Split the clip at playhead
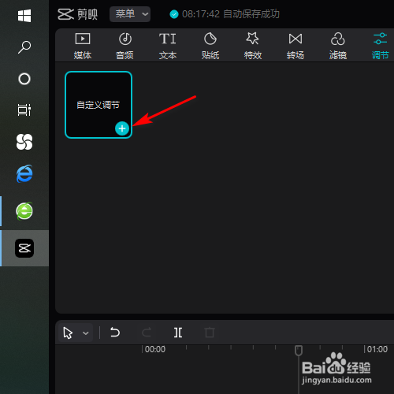394x394 pixels. [178, 333]
